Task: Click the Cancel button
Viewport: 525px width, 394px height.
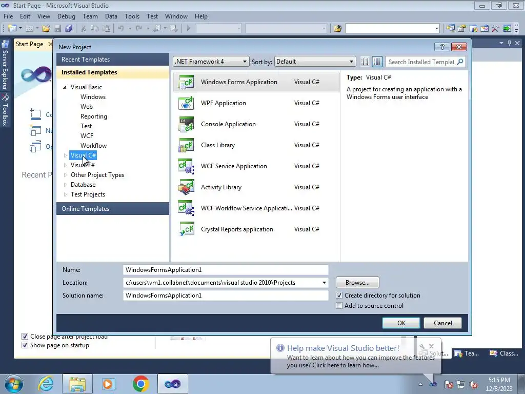Action: click(442, 323)
